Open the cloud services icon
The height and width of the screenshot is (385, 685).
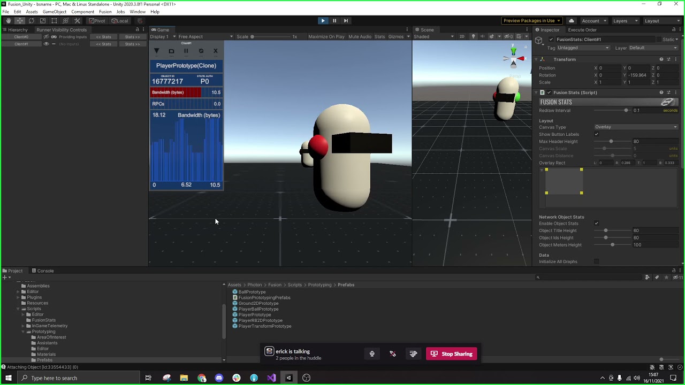(x=571, y=21)
